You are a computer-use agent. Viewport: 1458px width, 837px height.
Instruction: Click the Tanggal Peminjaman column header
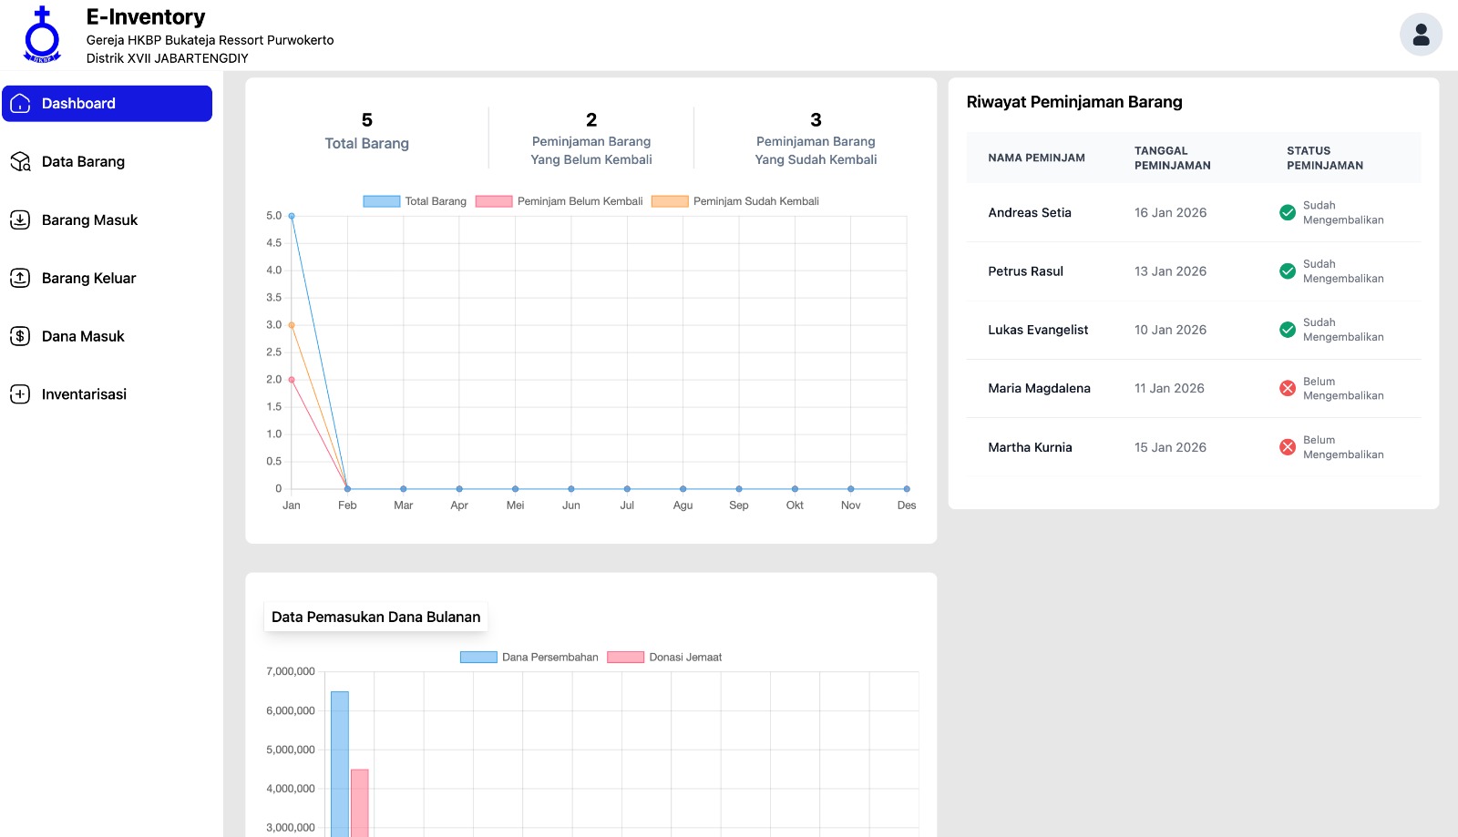1172,158
